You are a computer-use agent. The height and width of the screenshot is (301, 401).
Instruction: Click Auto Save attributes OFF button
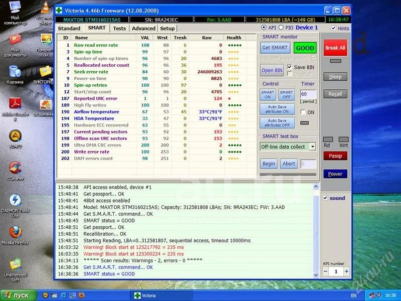(x=277, y=122)
